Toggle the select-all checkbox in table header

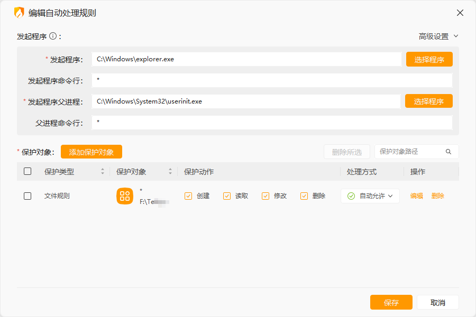(28, 171)
